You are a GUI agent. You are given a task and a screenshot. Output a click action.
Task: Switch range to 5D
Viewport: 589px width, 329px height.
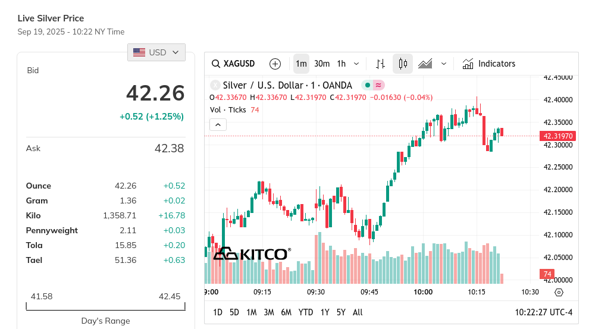[x=234, y=312]
